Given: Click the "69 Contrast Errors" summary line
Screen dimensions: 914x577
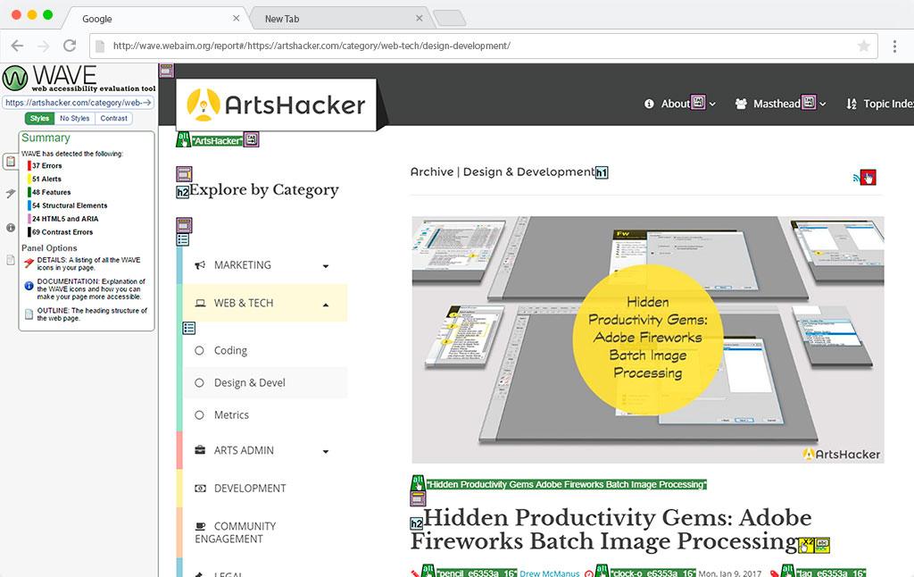Looking at the screenshot, I should [x=62, y=232].
